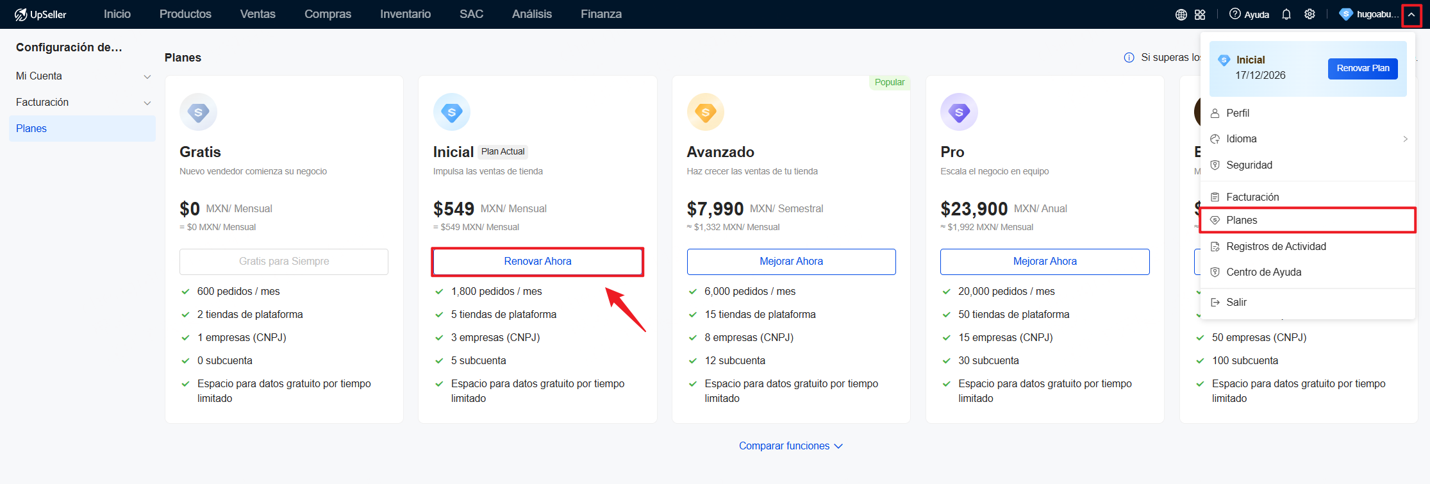Image resolution: width=1430 pixels, height=484 pixels.
Task: Click the Inicial plan diamond icon
Action: [x=452, y=112]
